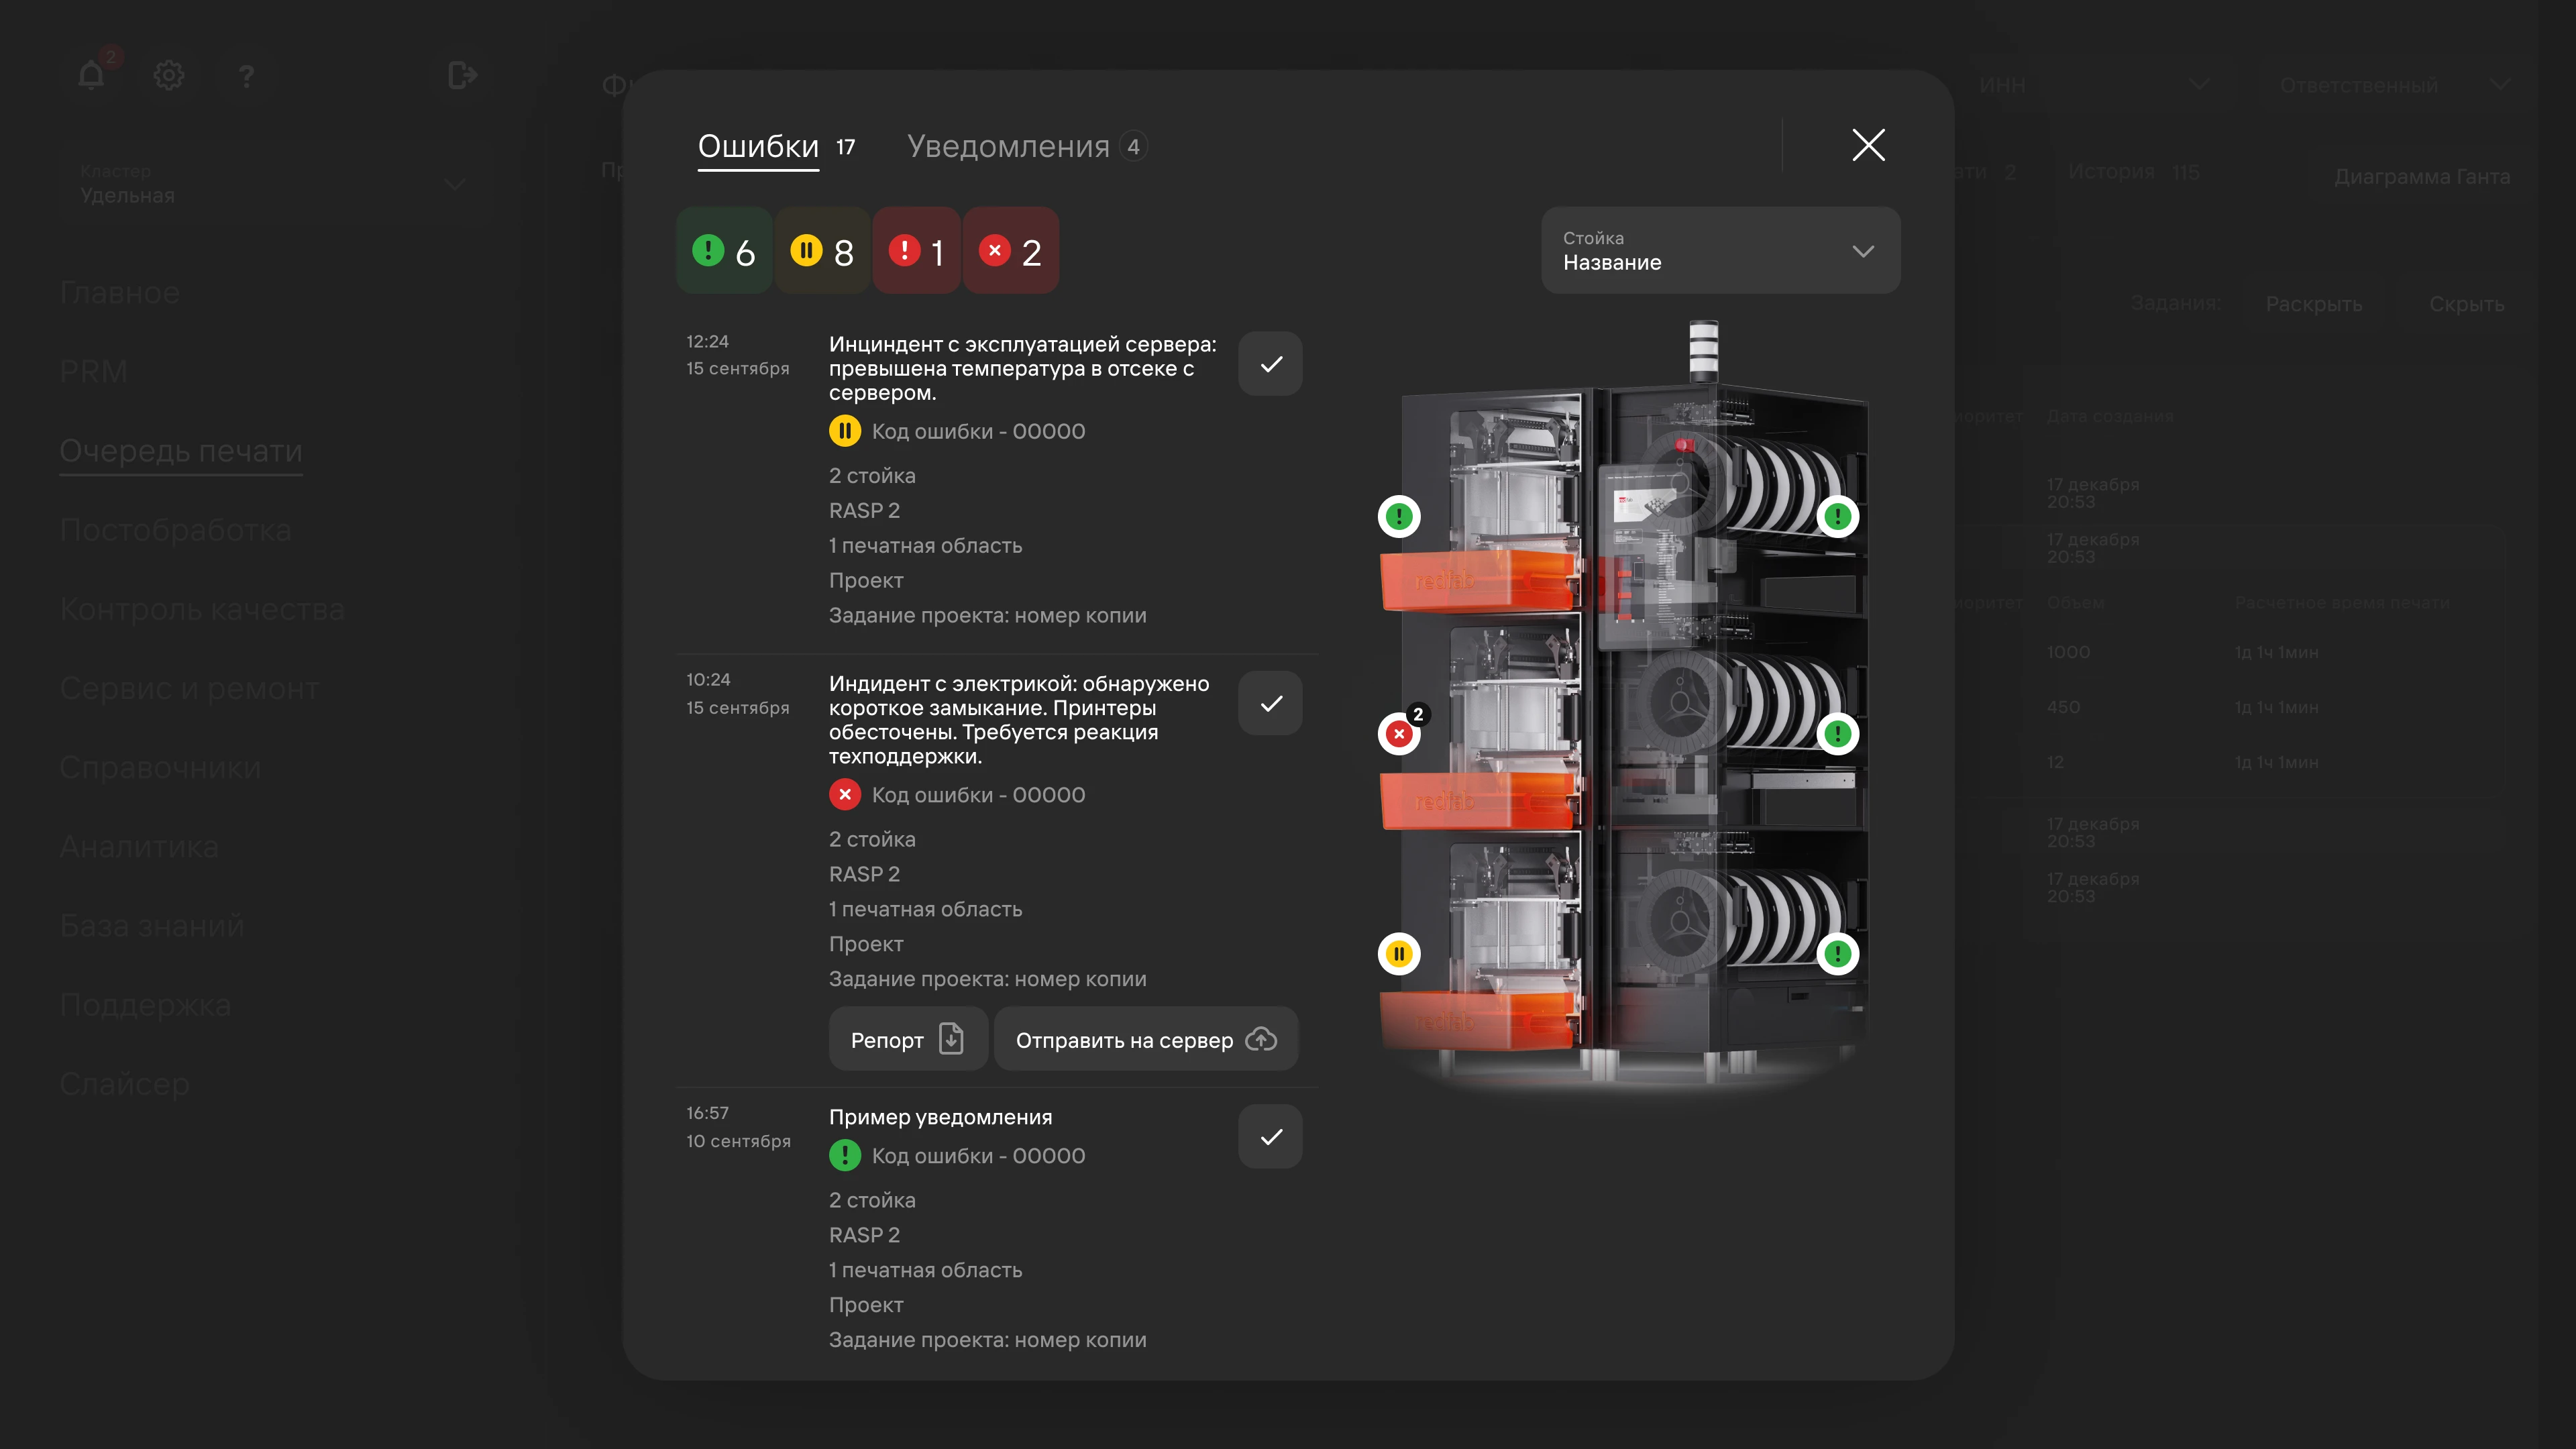Viewport: 2576px width, 1449px height.
Task: Click yellow pause icon beside 12:24 error code
Action: point(845,431)
